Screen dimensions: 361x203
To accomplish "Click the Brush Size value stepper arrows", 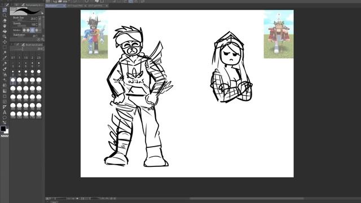I will coord(37,19).
